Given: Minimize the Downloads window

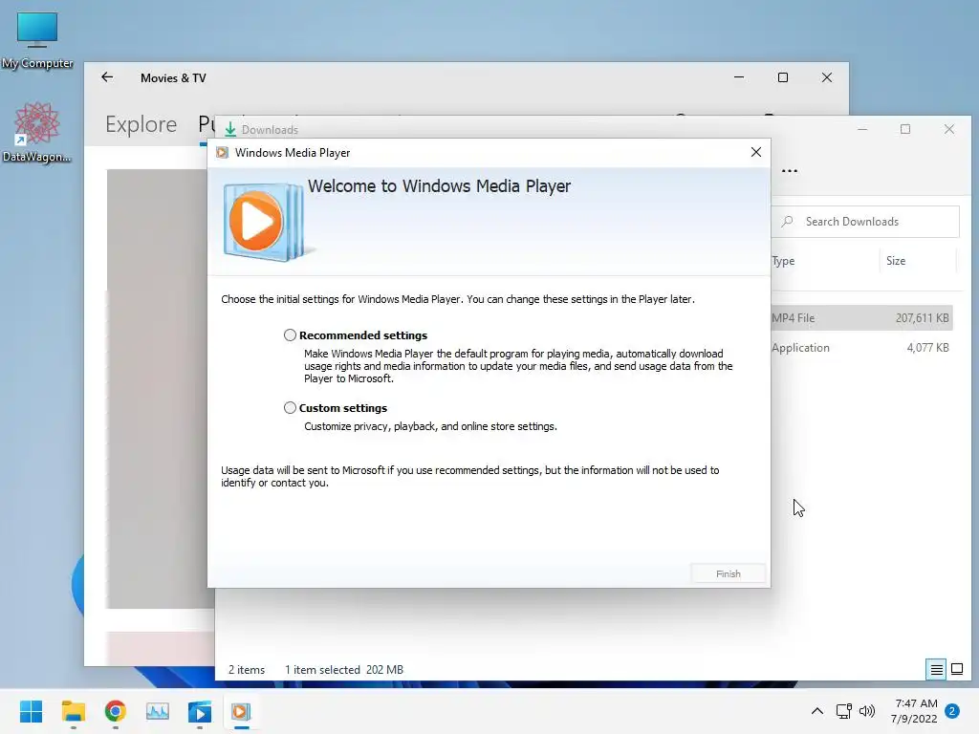Looking at the screenshot, I should (x=862, y=129).
